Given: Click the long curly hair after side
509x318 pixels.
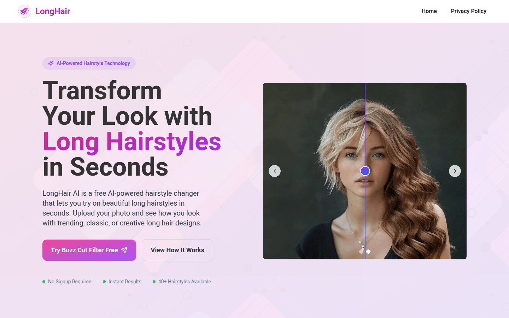Looking at the screenshot, I should tap(416, 171).
